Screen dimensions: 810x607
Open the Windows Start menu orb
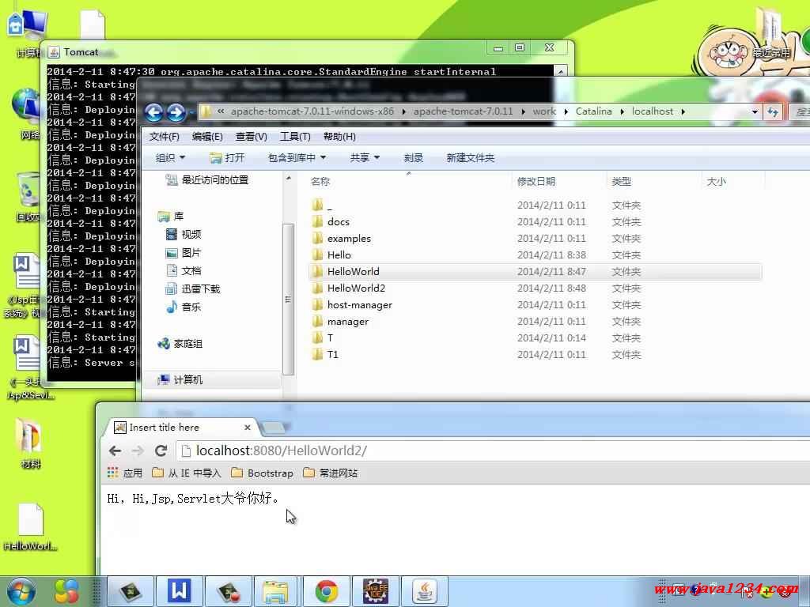coord(21,590)
